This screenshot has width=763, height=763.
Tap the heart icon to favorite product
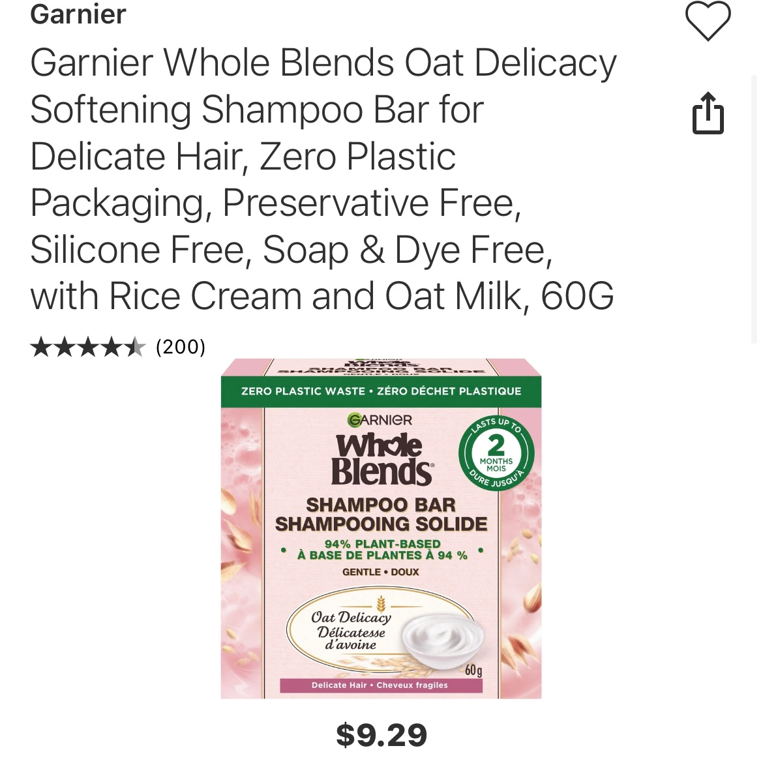[x=708, y=21]
